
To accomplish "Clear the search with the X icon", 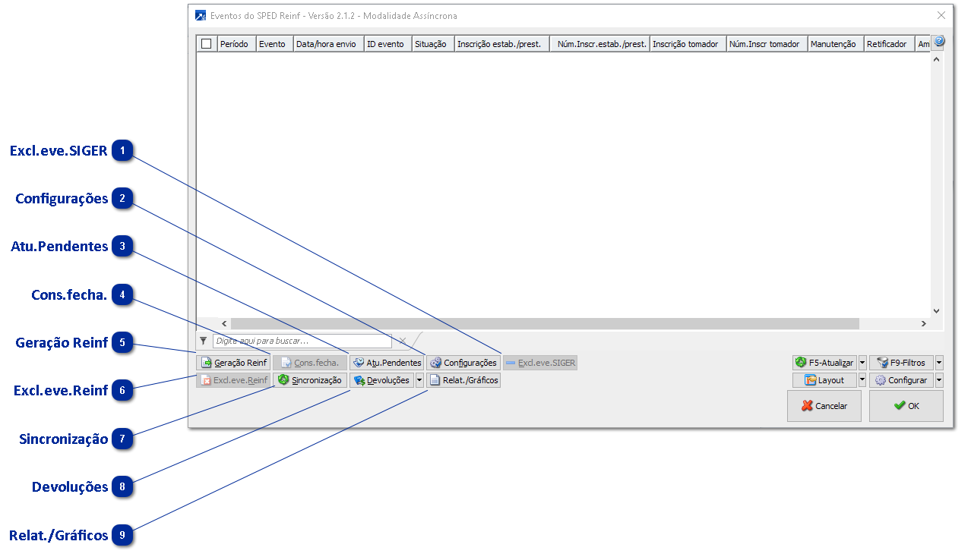I will (403, 341).
